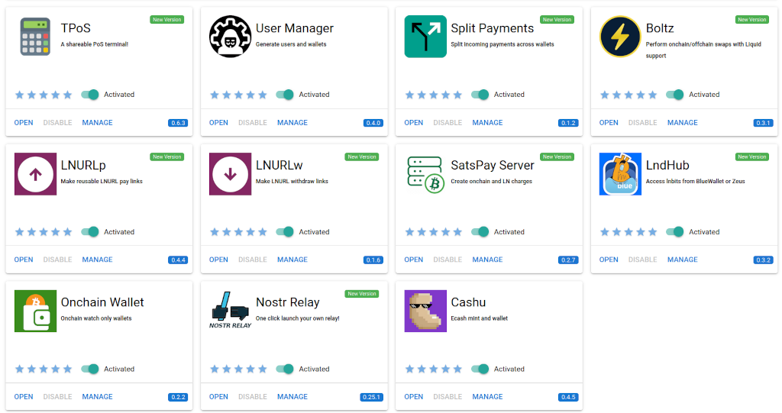This screenshot has height=413, width=782.
Task: Click the "Onchain Wallet" title text
Action: coord(102,302)
